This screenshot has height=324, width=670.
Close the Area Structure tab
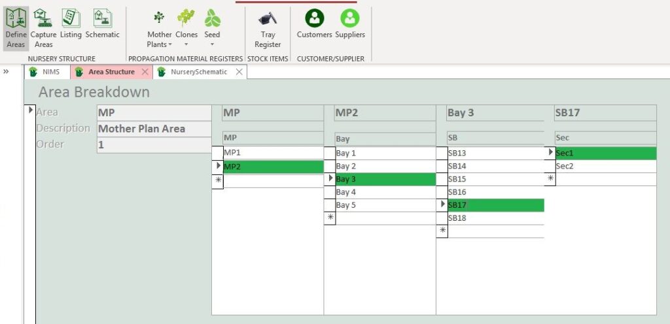(145, 72)
